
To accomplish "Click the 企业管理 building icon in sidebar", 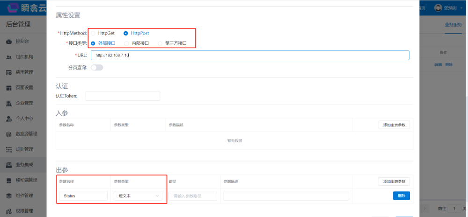I will tap(9, 103).
